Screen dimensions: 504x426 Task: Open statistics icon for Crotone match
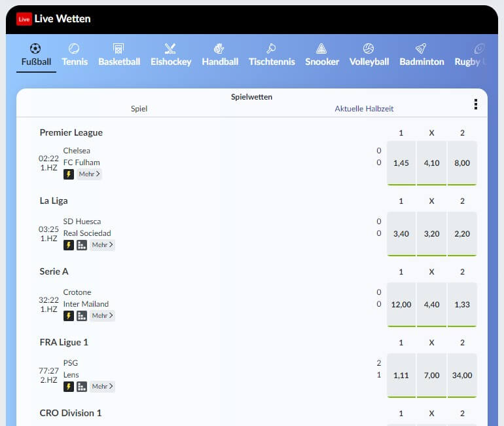point(82,316)
